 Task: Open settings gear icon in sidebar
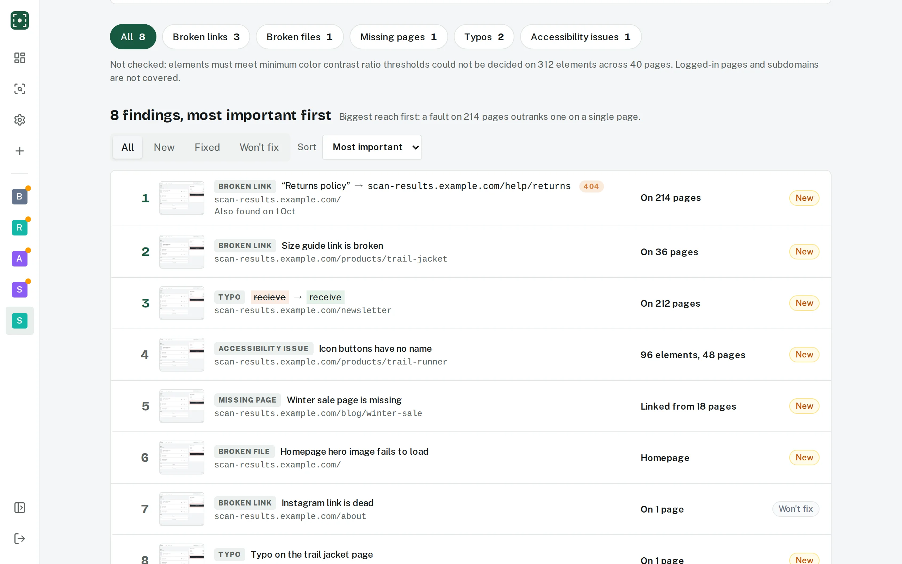pyautogui.click(x=19, y=120)
